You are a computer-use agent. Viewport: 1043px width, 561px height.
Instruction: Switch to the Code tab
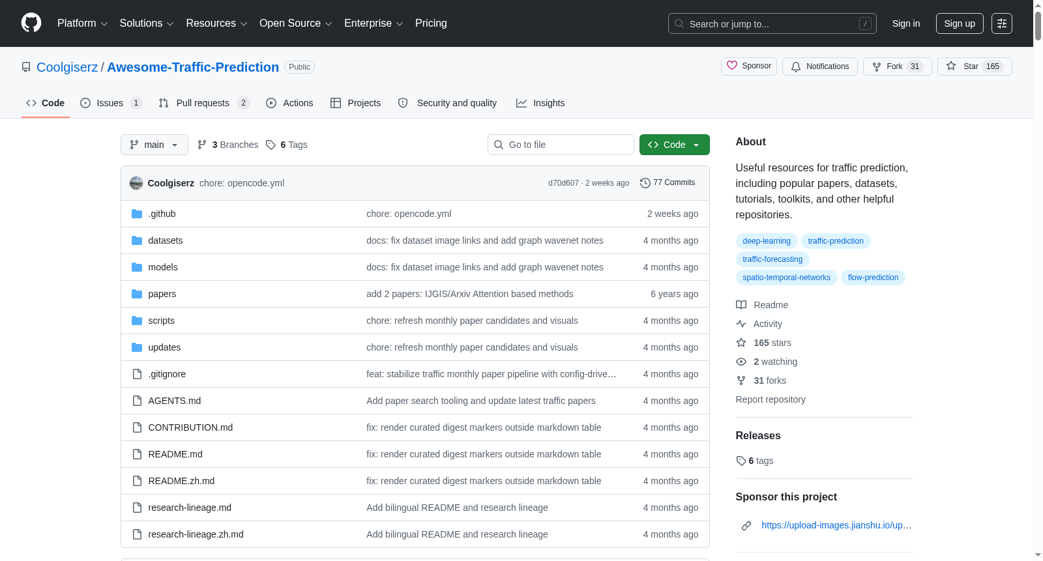46,103
